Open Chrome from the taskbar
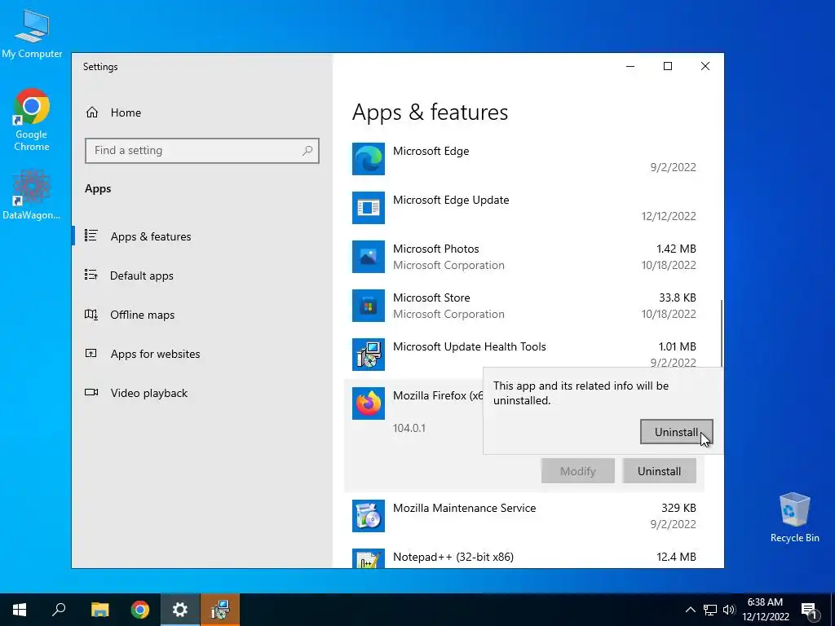This screenshot has width=835, height=626. click(140, 610)
